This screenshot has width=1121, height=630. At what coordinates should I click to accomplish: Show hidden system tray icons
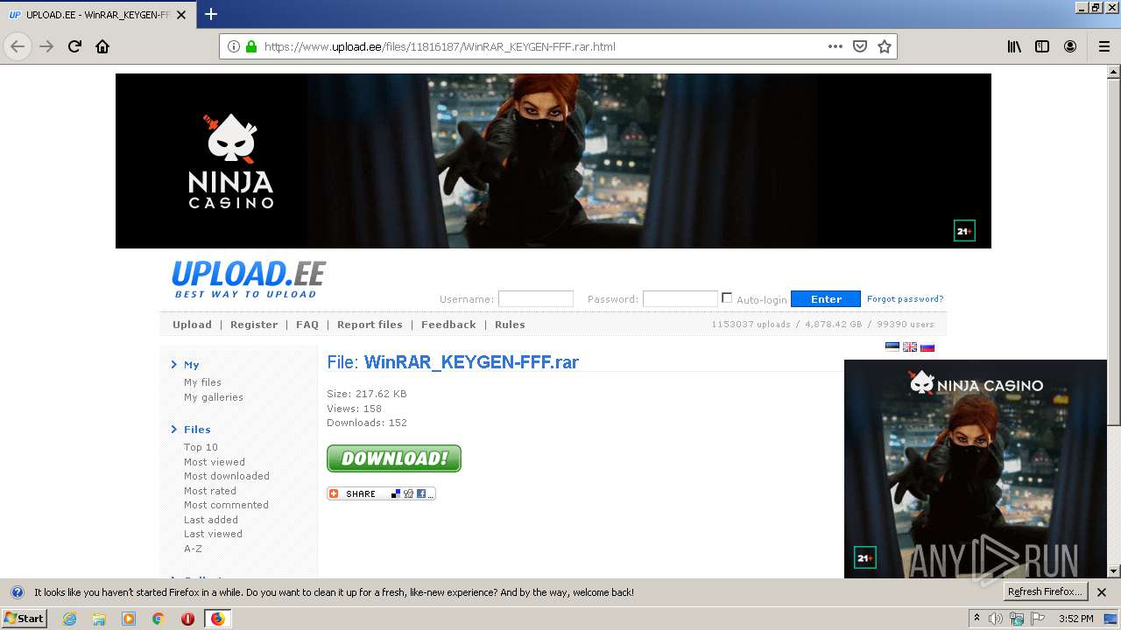coord(976,619)
